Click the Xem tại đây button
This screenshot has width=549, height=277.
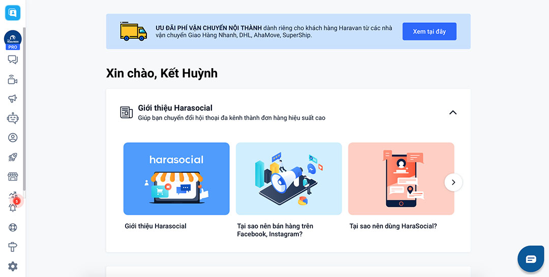(429, 32)
